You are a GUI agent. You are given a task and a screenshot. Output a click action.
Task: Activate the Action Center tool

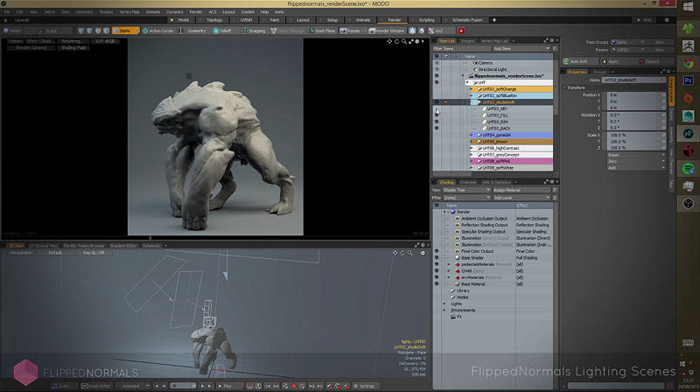159,31
